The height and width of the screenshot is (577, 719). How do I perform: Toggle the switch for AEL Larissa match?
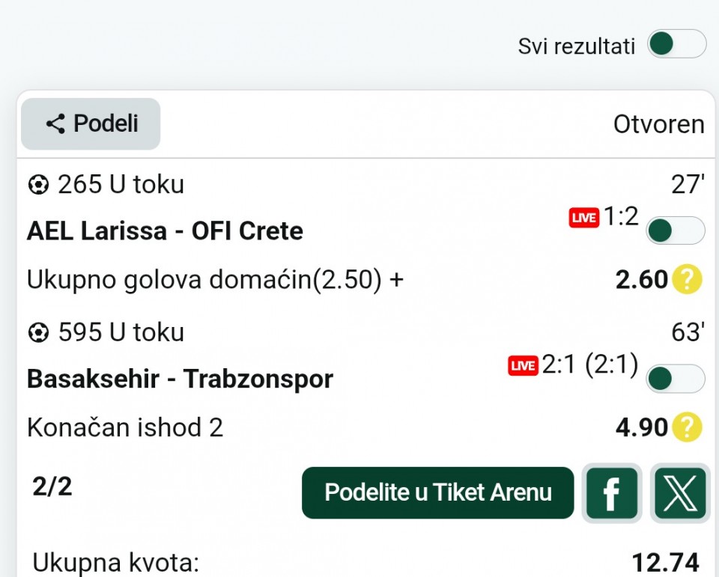[675, 231]
